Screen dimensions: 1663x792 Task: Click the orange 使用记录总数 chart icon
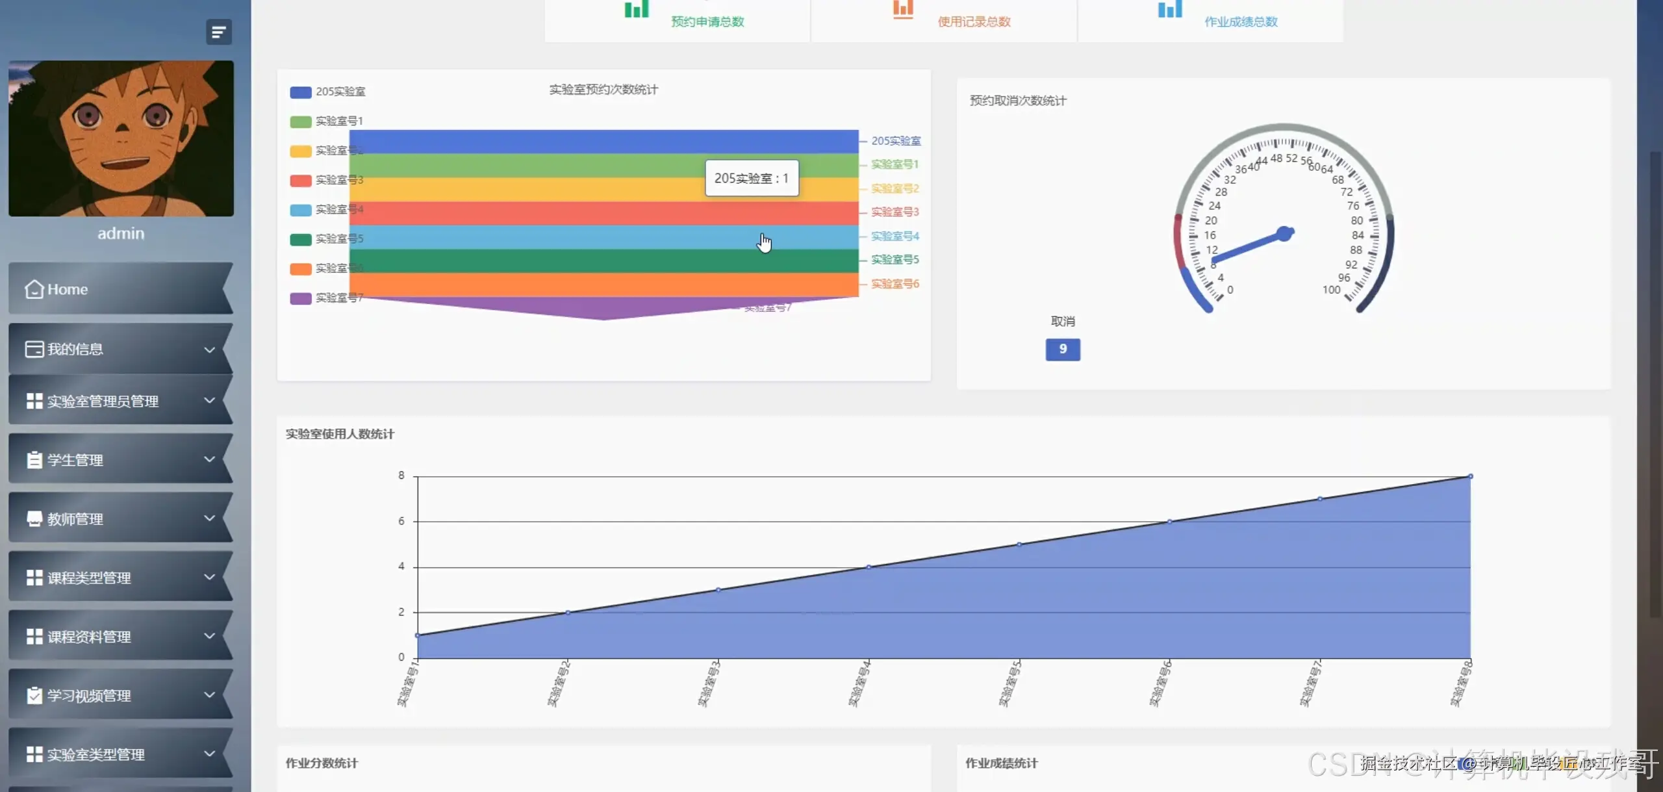[903, 9]
